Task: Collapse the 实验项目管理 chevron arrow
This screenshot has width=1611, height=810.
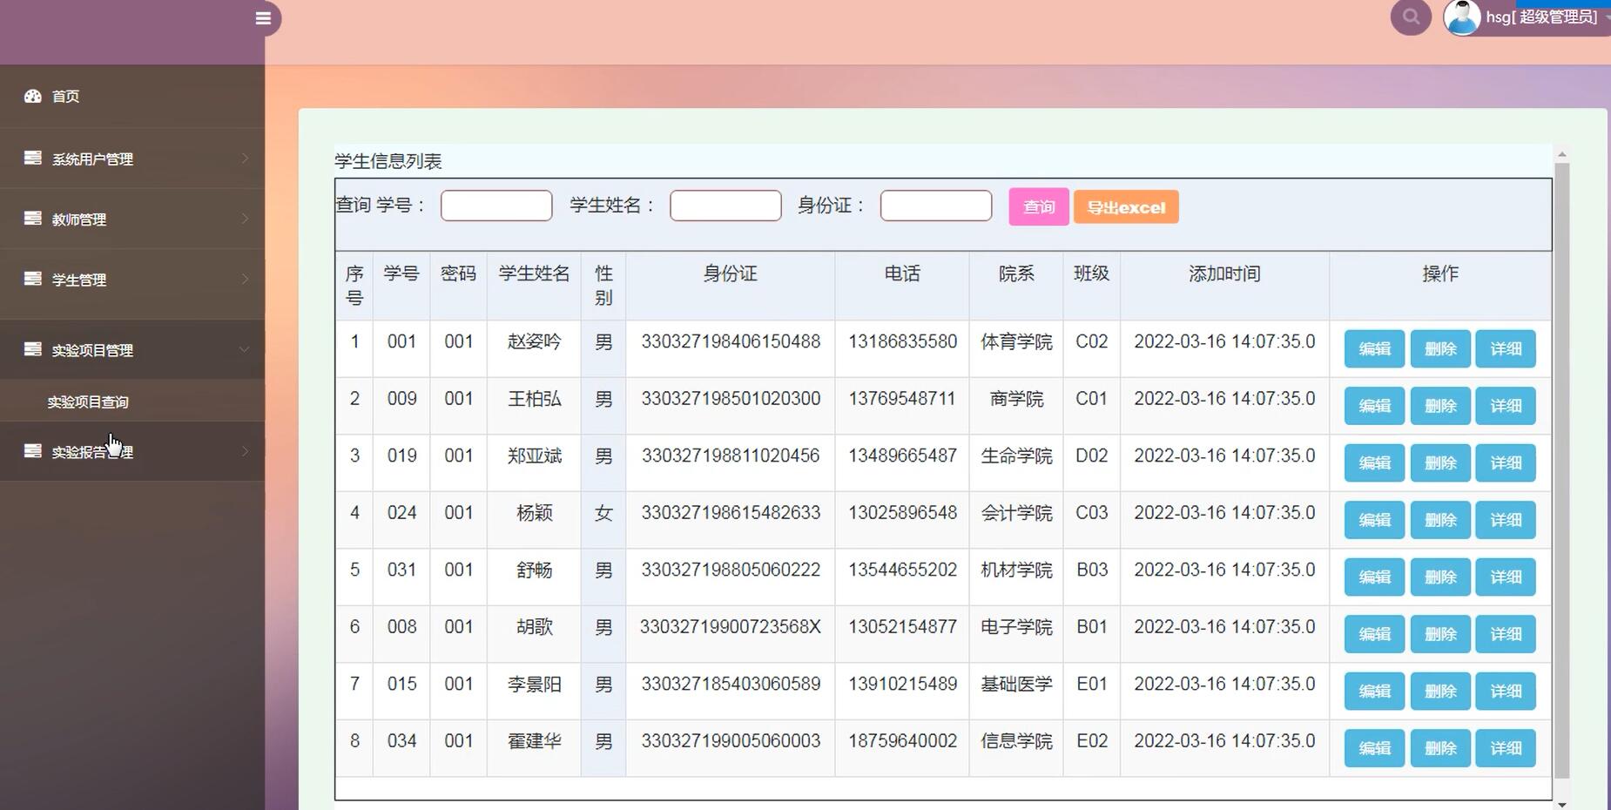Action: 245,349
